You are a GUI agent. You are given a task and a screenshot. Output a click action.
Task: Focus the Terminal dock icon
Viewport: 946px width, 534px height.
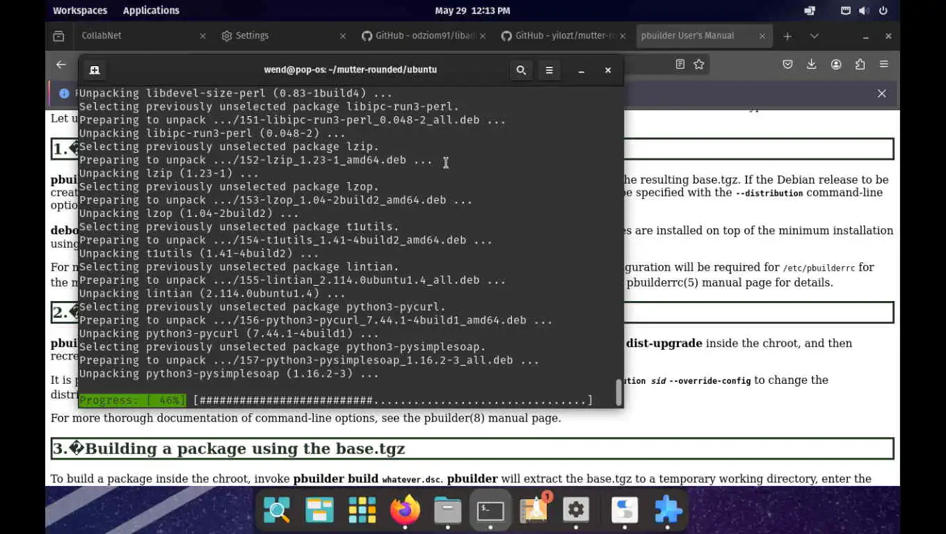pos(490,510)
